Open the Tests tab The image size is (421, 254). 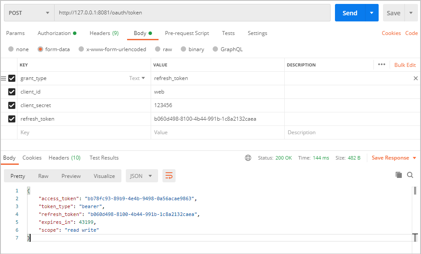click(228, 33)
